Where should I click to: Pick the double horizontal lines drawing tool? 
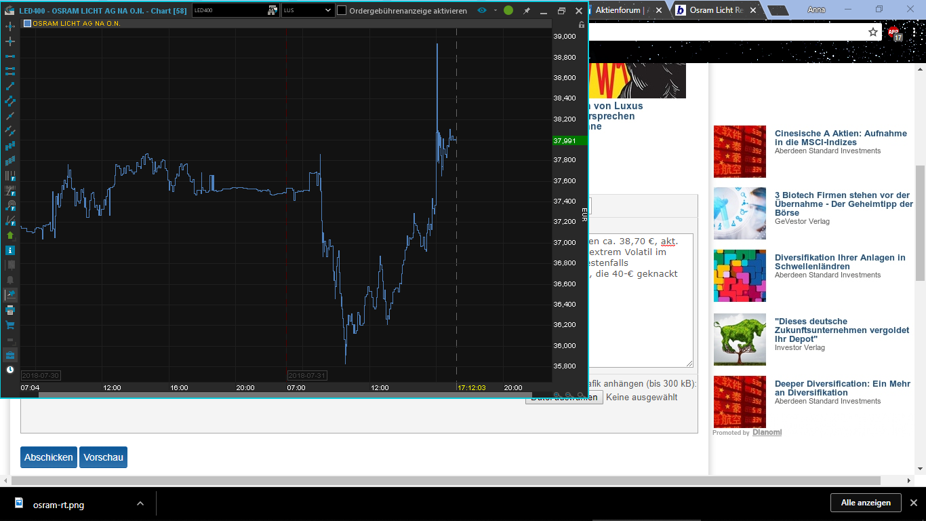tap(10, 71)
